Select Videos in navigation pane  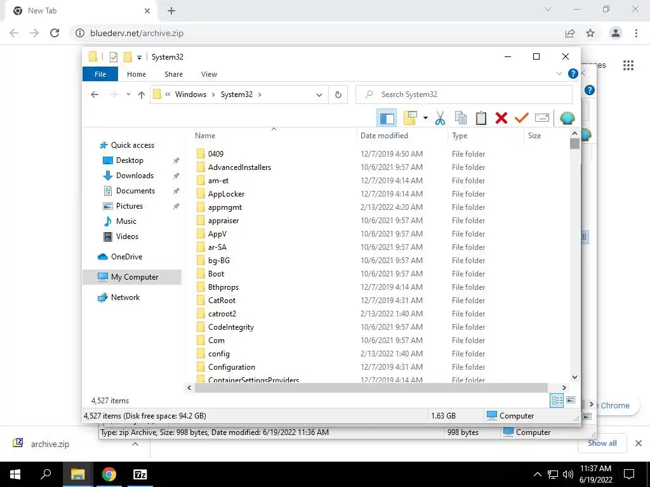coord(127,237)
